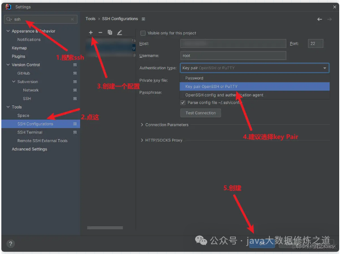The image size is (341, 254).
Task: Select SSH Configurations in sidebar
Action: click(x=41, y=124)
